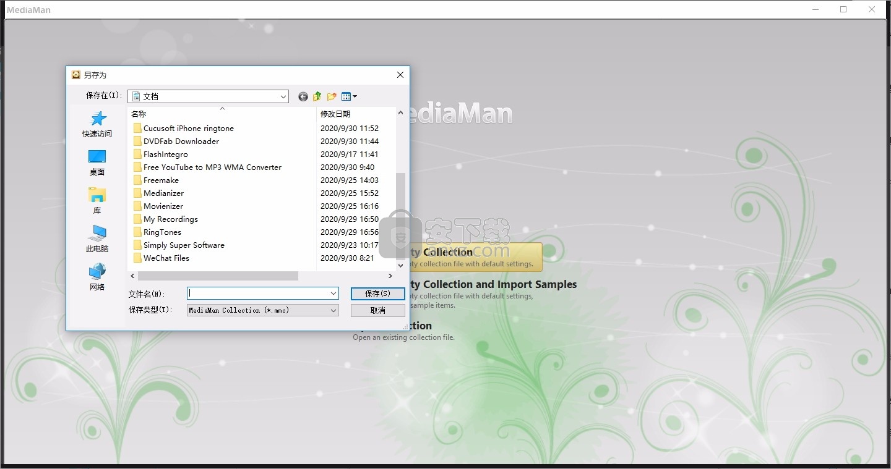
Task: Click the Save (保存) button
Action: click(377, 294)
